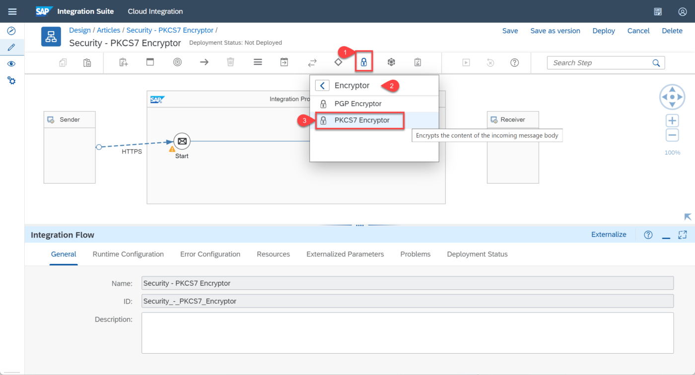Click the warning icon on Start event
Viewport: 695px width, 375px height.
pos(172,149)
